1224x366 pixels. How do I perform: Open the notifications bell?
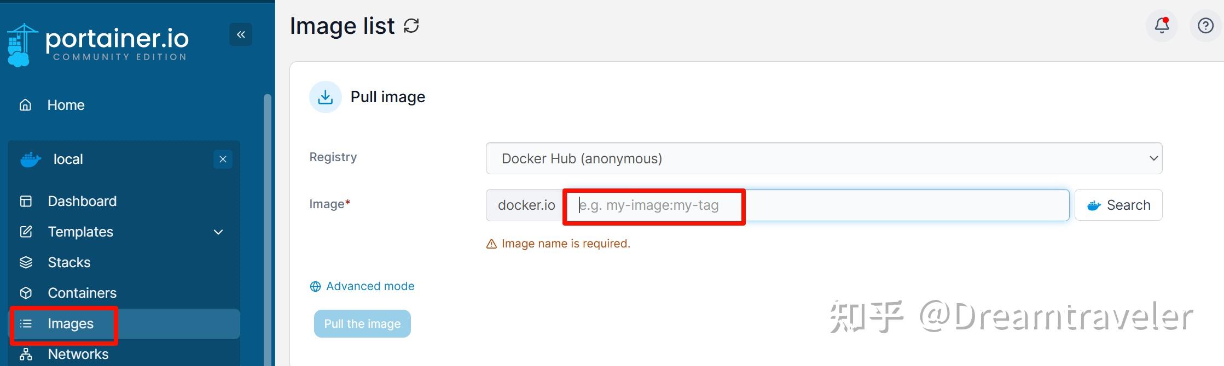click(x=1162, y=26)
